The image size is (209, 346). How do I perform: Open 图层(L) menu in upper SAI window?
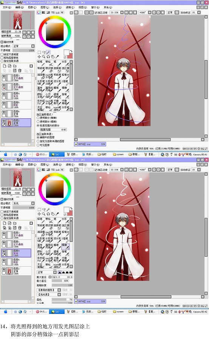(45, 7)
